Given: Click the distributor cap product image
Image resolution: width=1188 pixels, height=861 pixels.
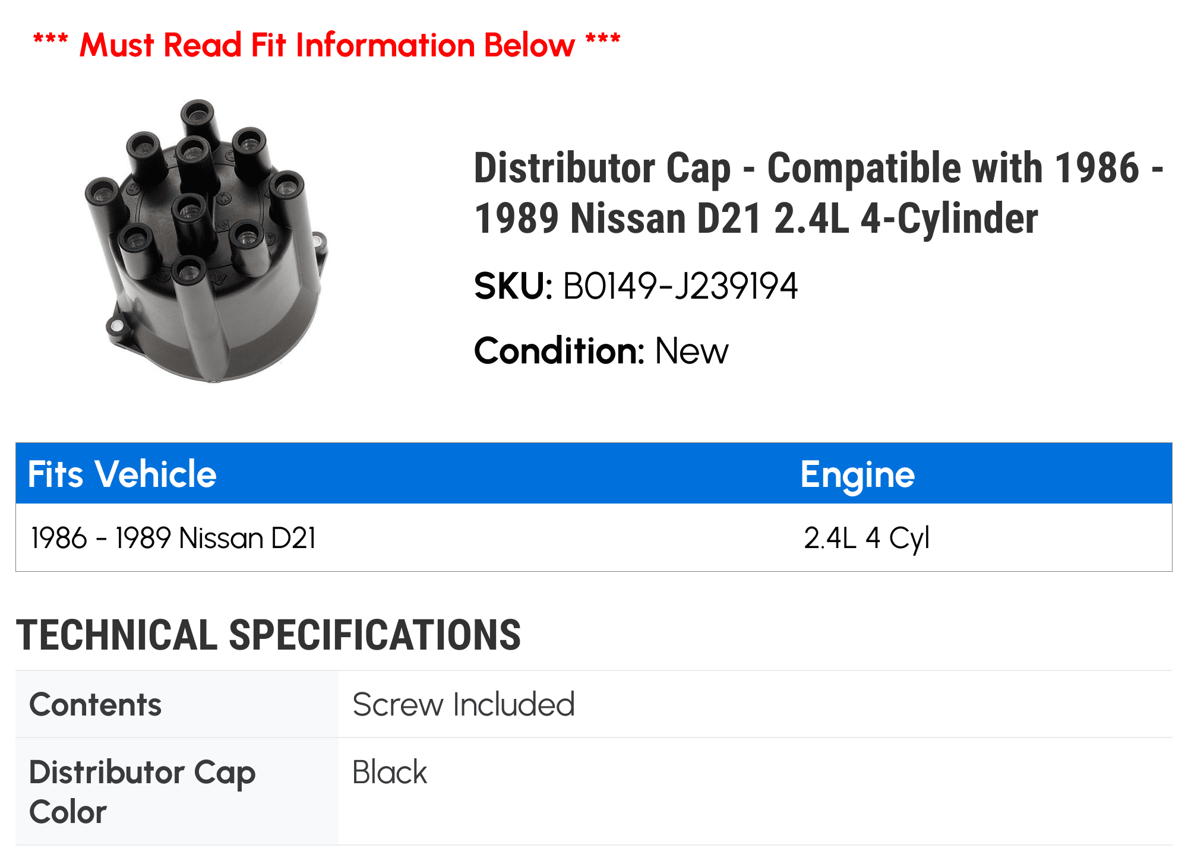Looking at the screenshot, I should (206, 240).
